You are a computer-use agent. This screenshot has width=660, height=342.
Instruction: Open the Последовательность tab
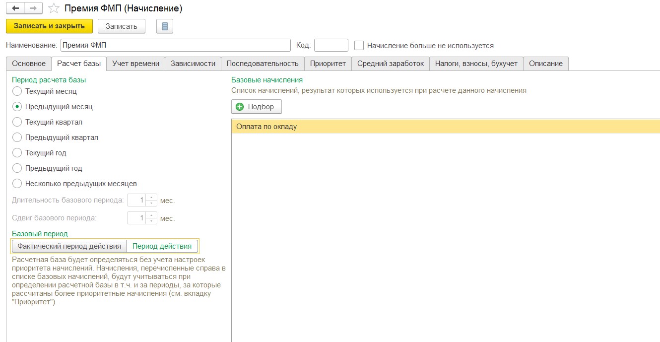pos(263,64)
